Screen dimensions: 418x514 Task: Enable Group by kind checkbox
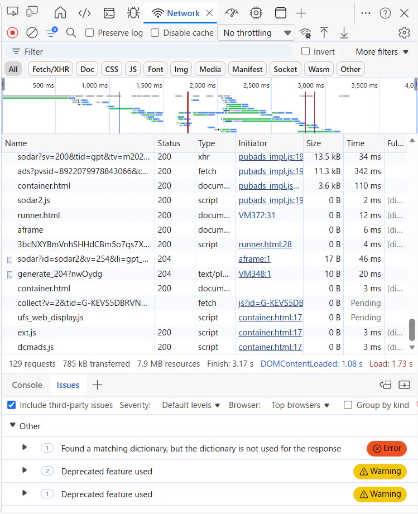pyautogui.click(x=348, y=405)
